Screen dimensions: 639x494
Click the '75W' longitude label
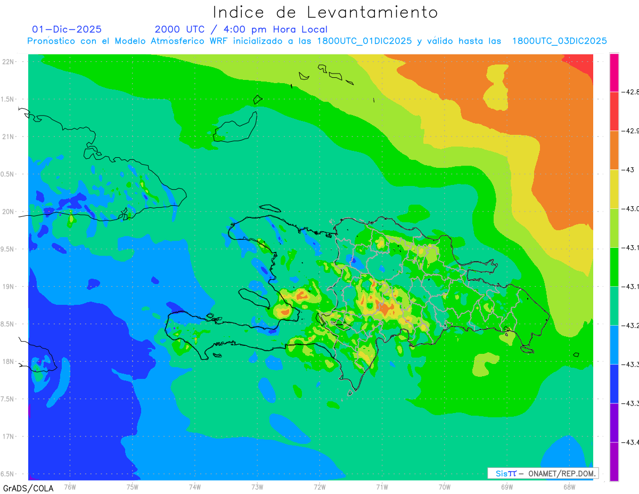point(133,487)
